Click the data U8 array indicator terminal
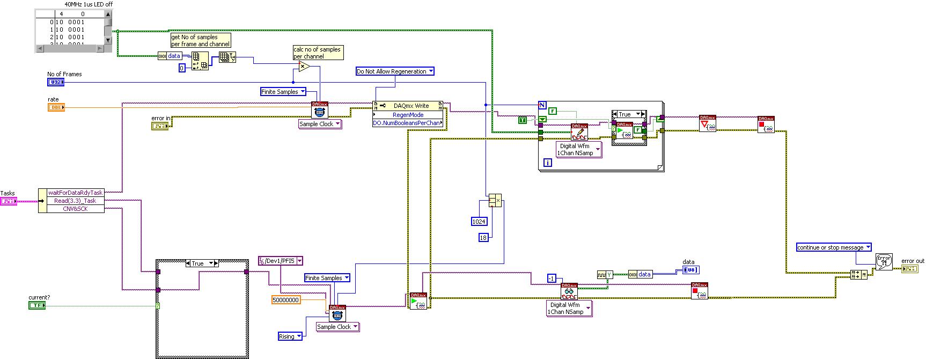 coord(691,270)
